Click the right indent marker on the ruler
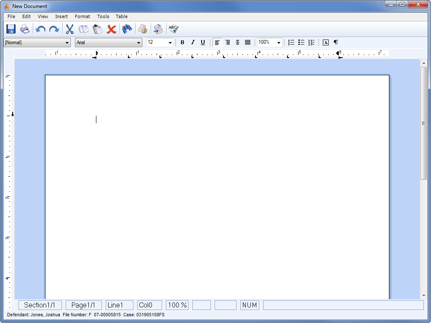 (x=338, y=53)
